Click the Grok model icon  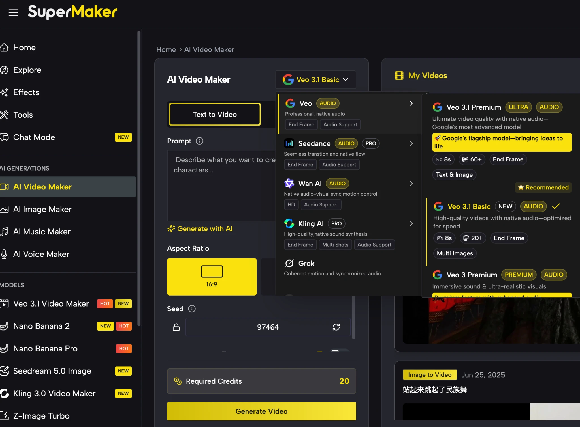point(289,263)
